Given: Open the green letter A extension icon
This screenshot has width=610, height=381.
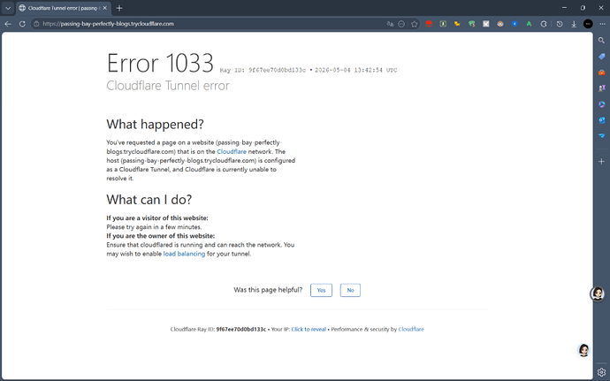Looking at the screenshot, I should (x=529, y=24).
